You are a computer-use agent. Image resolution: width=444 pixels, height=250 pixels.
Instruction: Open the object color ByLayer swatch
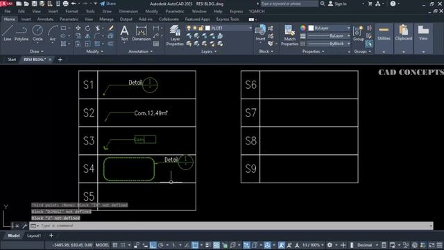pos(311,28)
